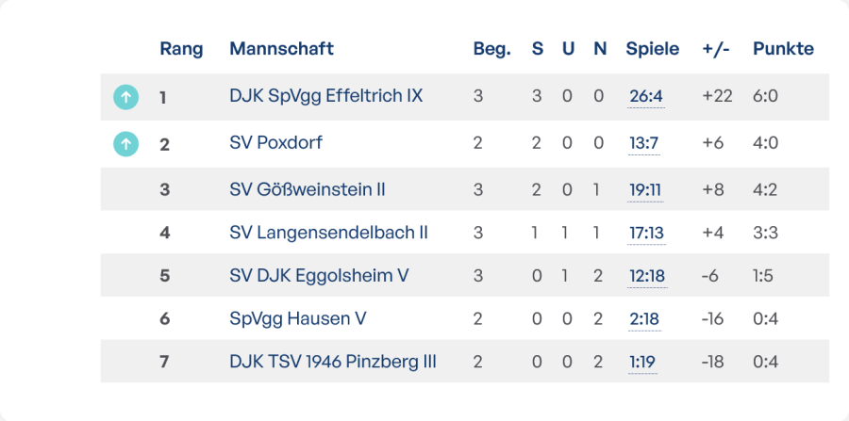849x421 pixels.
Task: Open SpVgg Hausen V team page
Action: [297, 319]
